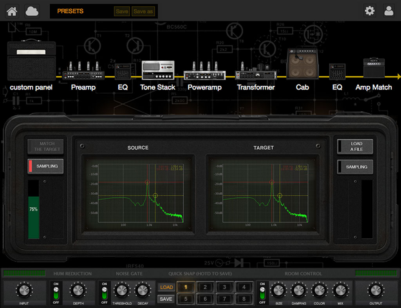This screenshot has width=401, height=308.
Task: Toggle the Hum Reduction on/off switch
Action: [56, 293]
